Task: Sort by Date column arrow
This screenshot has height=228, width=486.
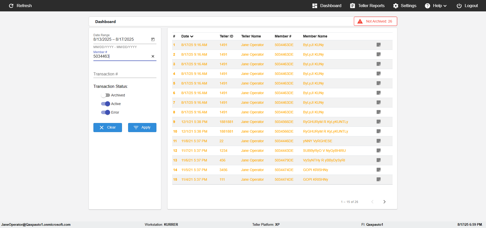Action: coord(192,36)
